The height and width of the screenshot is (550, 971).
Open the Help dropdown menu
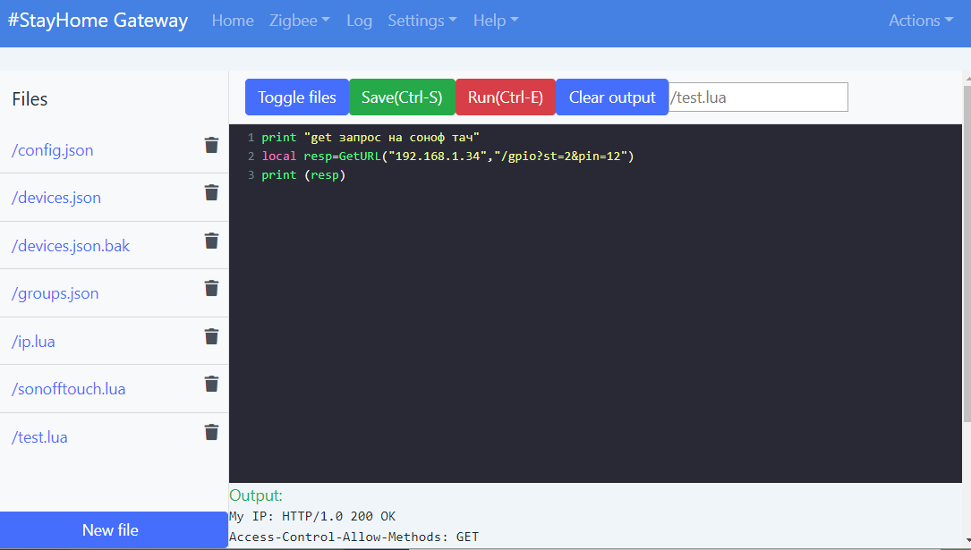pyautogui.click(x=496, y=21)
